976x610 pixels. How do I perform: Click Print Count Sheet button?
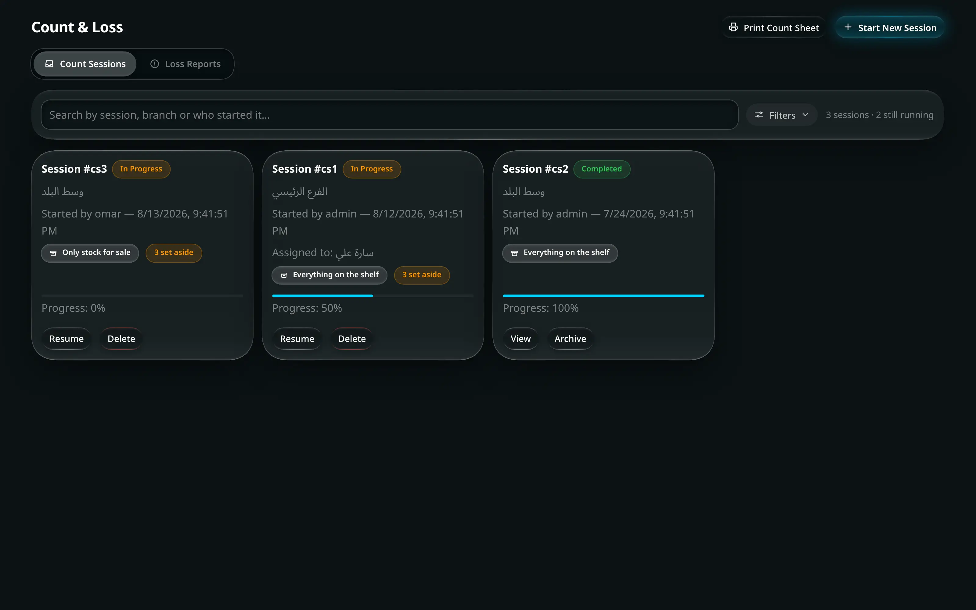point(773,27)
